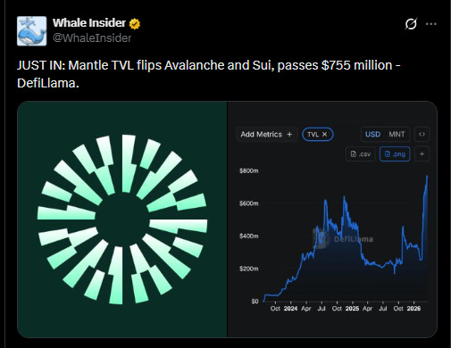The width and height of the screenshot is (451, 348).
Task: Click the 2025 label on the x-axis
Action: [x=352, y=309]
